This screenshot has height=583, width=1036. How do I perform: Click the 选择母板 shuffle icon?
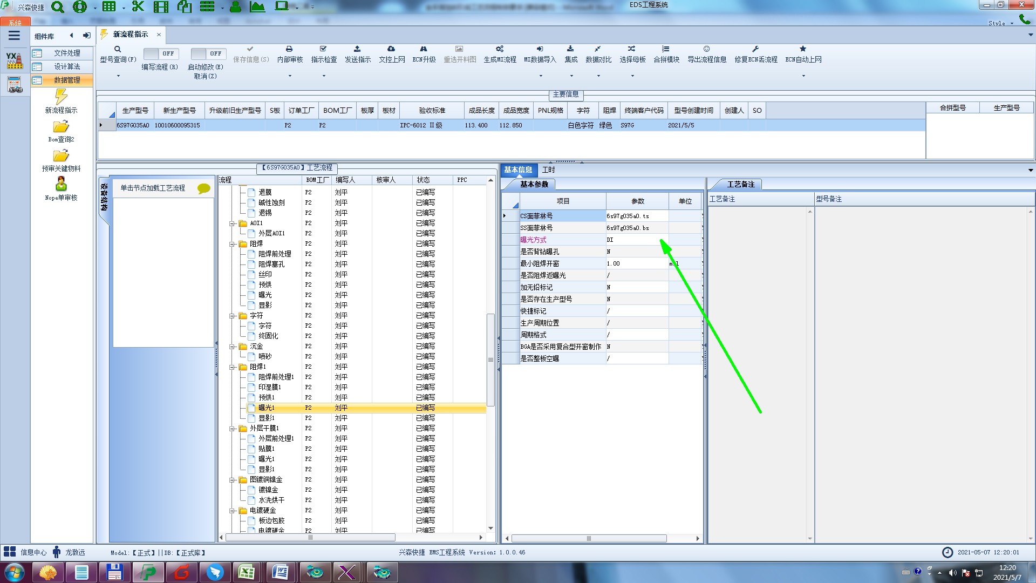(632, 49)
